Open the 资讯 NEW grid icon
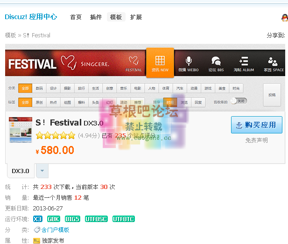The width and height of the screenshot is (288, 244). point(160,61)
